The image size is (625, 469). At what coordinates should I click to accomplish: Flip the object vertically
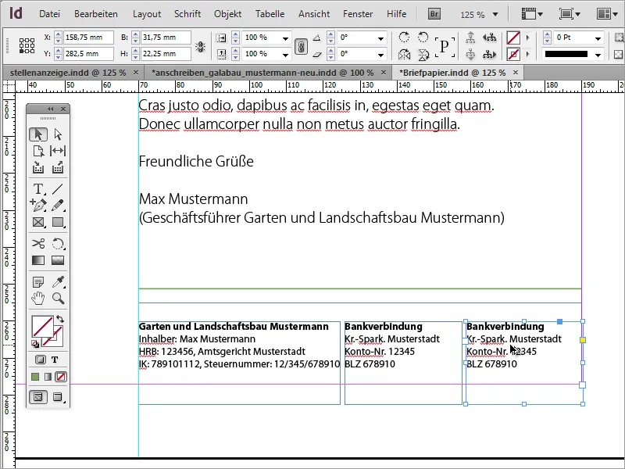coord(423,54)
